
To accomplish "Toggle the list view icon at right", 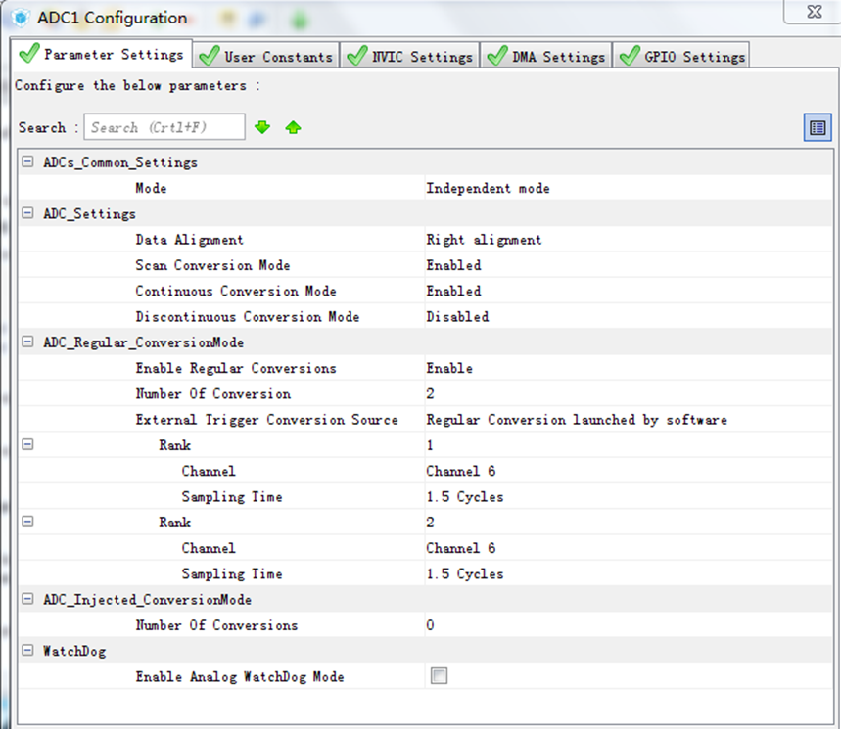I will coord(817,127).
